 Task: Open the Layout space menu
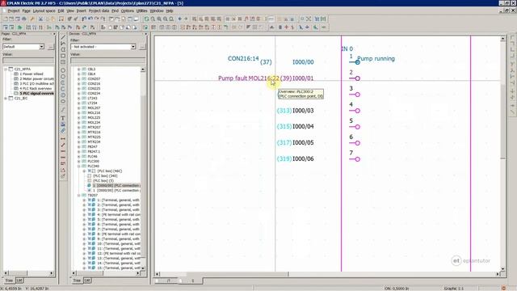coord(44,11)
